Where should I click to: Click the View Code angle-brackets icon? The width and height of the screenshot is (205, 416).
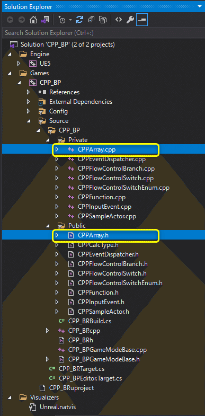point(119,20)
